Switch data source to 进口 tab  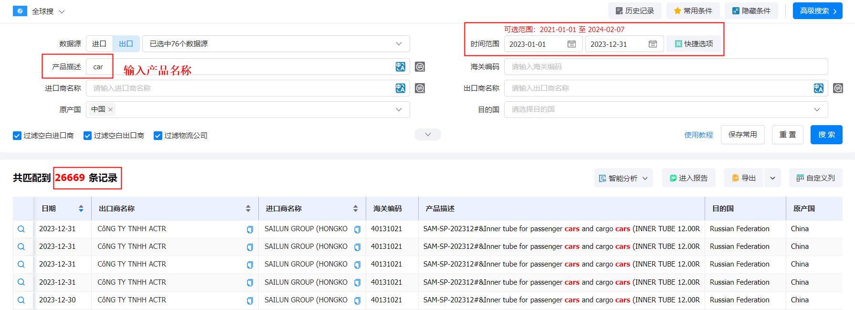tap(99, 44)
